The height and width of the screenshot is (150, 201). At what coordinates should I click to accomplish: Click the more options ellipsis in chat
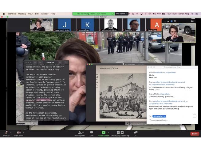195,116
